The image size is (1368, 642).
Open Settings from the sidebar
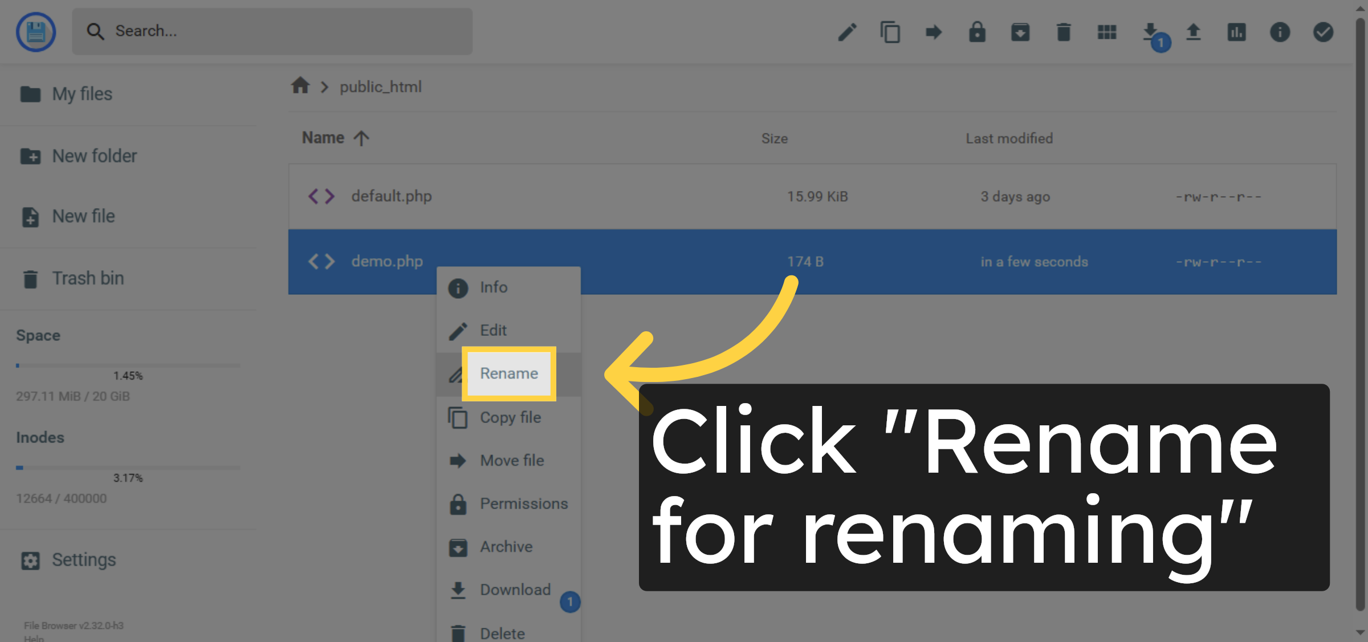click(83, 560)
